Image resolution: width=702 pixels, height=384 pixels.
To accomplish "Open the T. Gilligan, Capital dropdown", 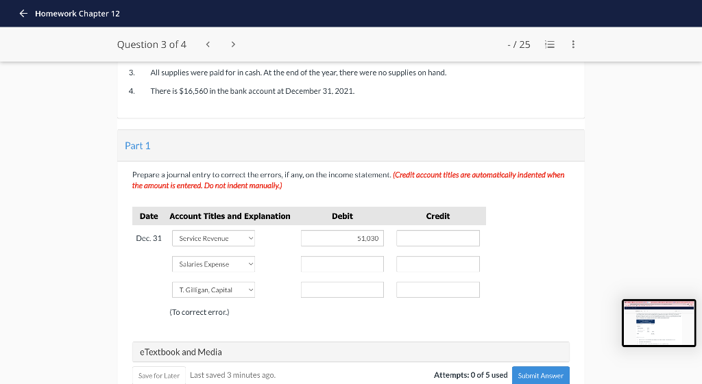I will coord(214,290).
